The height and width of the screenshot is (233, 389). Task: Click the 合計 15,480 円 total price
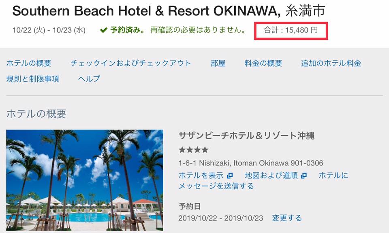[x=291, y=30]
